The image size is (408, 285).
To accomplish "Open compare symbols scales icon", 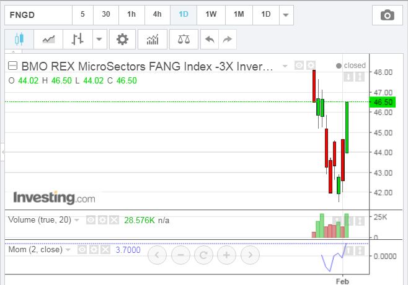I will [184, 39].
